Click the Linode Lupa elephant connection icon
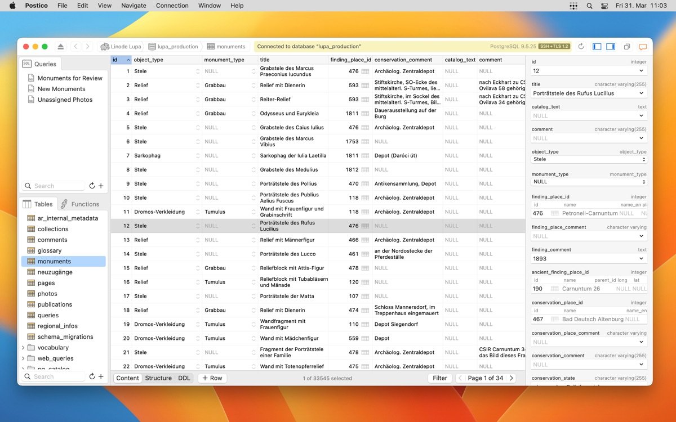 click(105, 47)
